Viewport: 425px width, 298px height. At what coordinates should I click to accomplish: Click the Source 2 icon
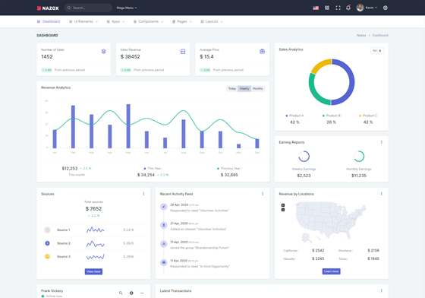point(47,243)
